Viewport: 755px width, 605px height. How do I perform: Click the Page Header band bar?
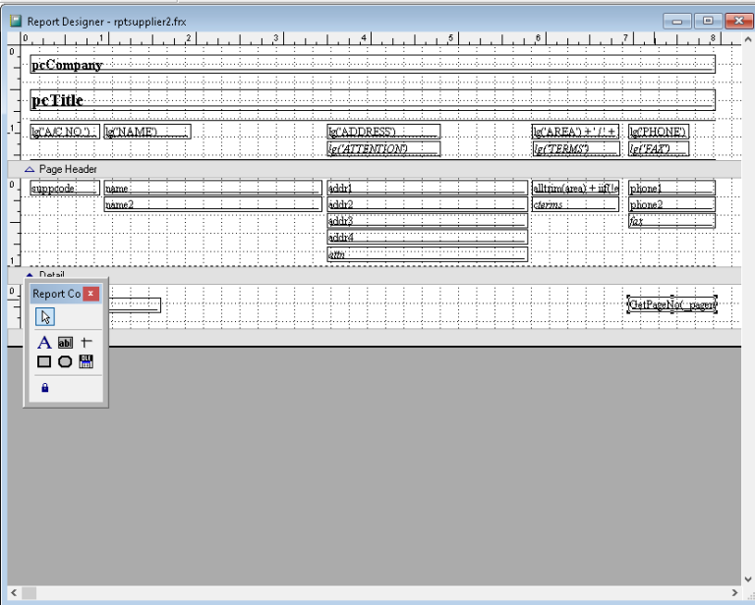pyautogui.click(x=375, y=169)
